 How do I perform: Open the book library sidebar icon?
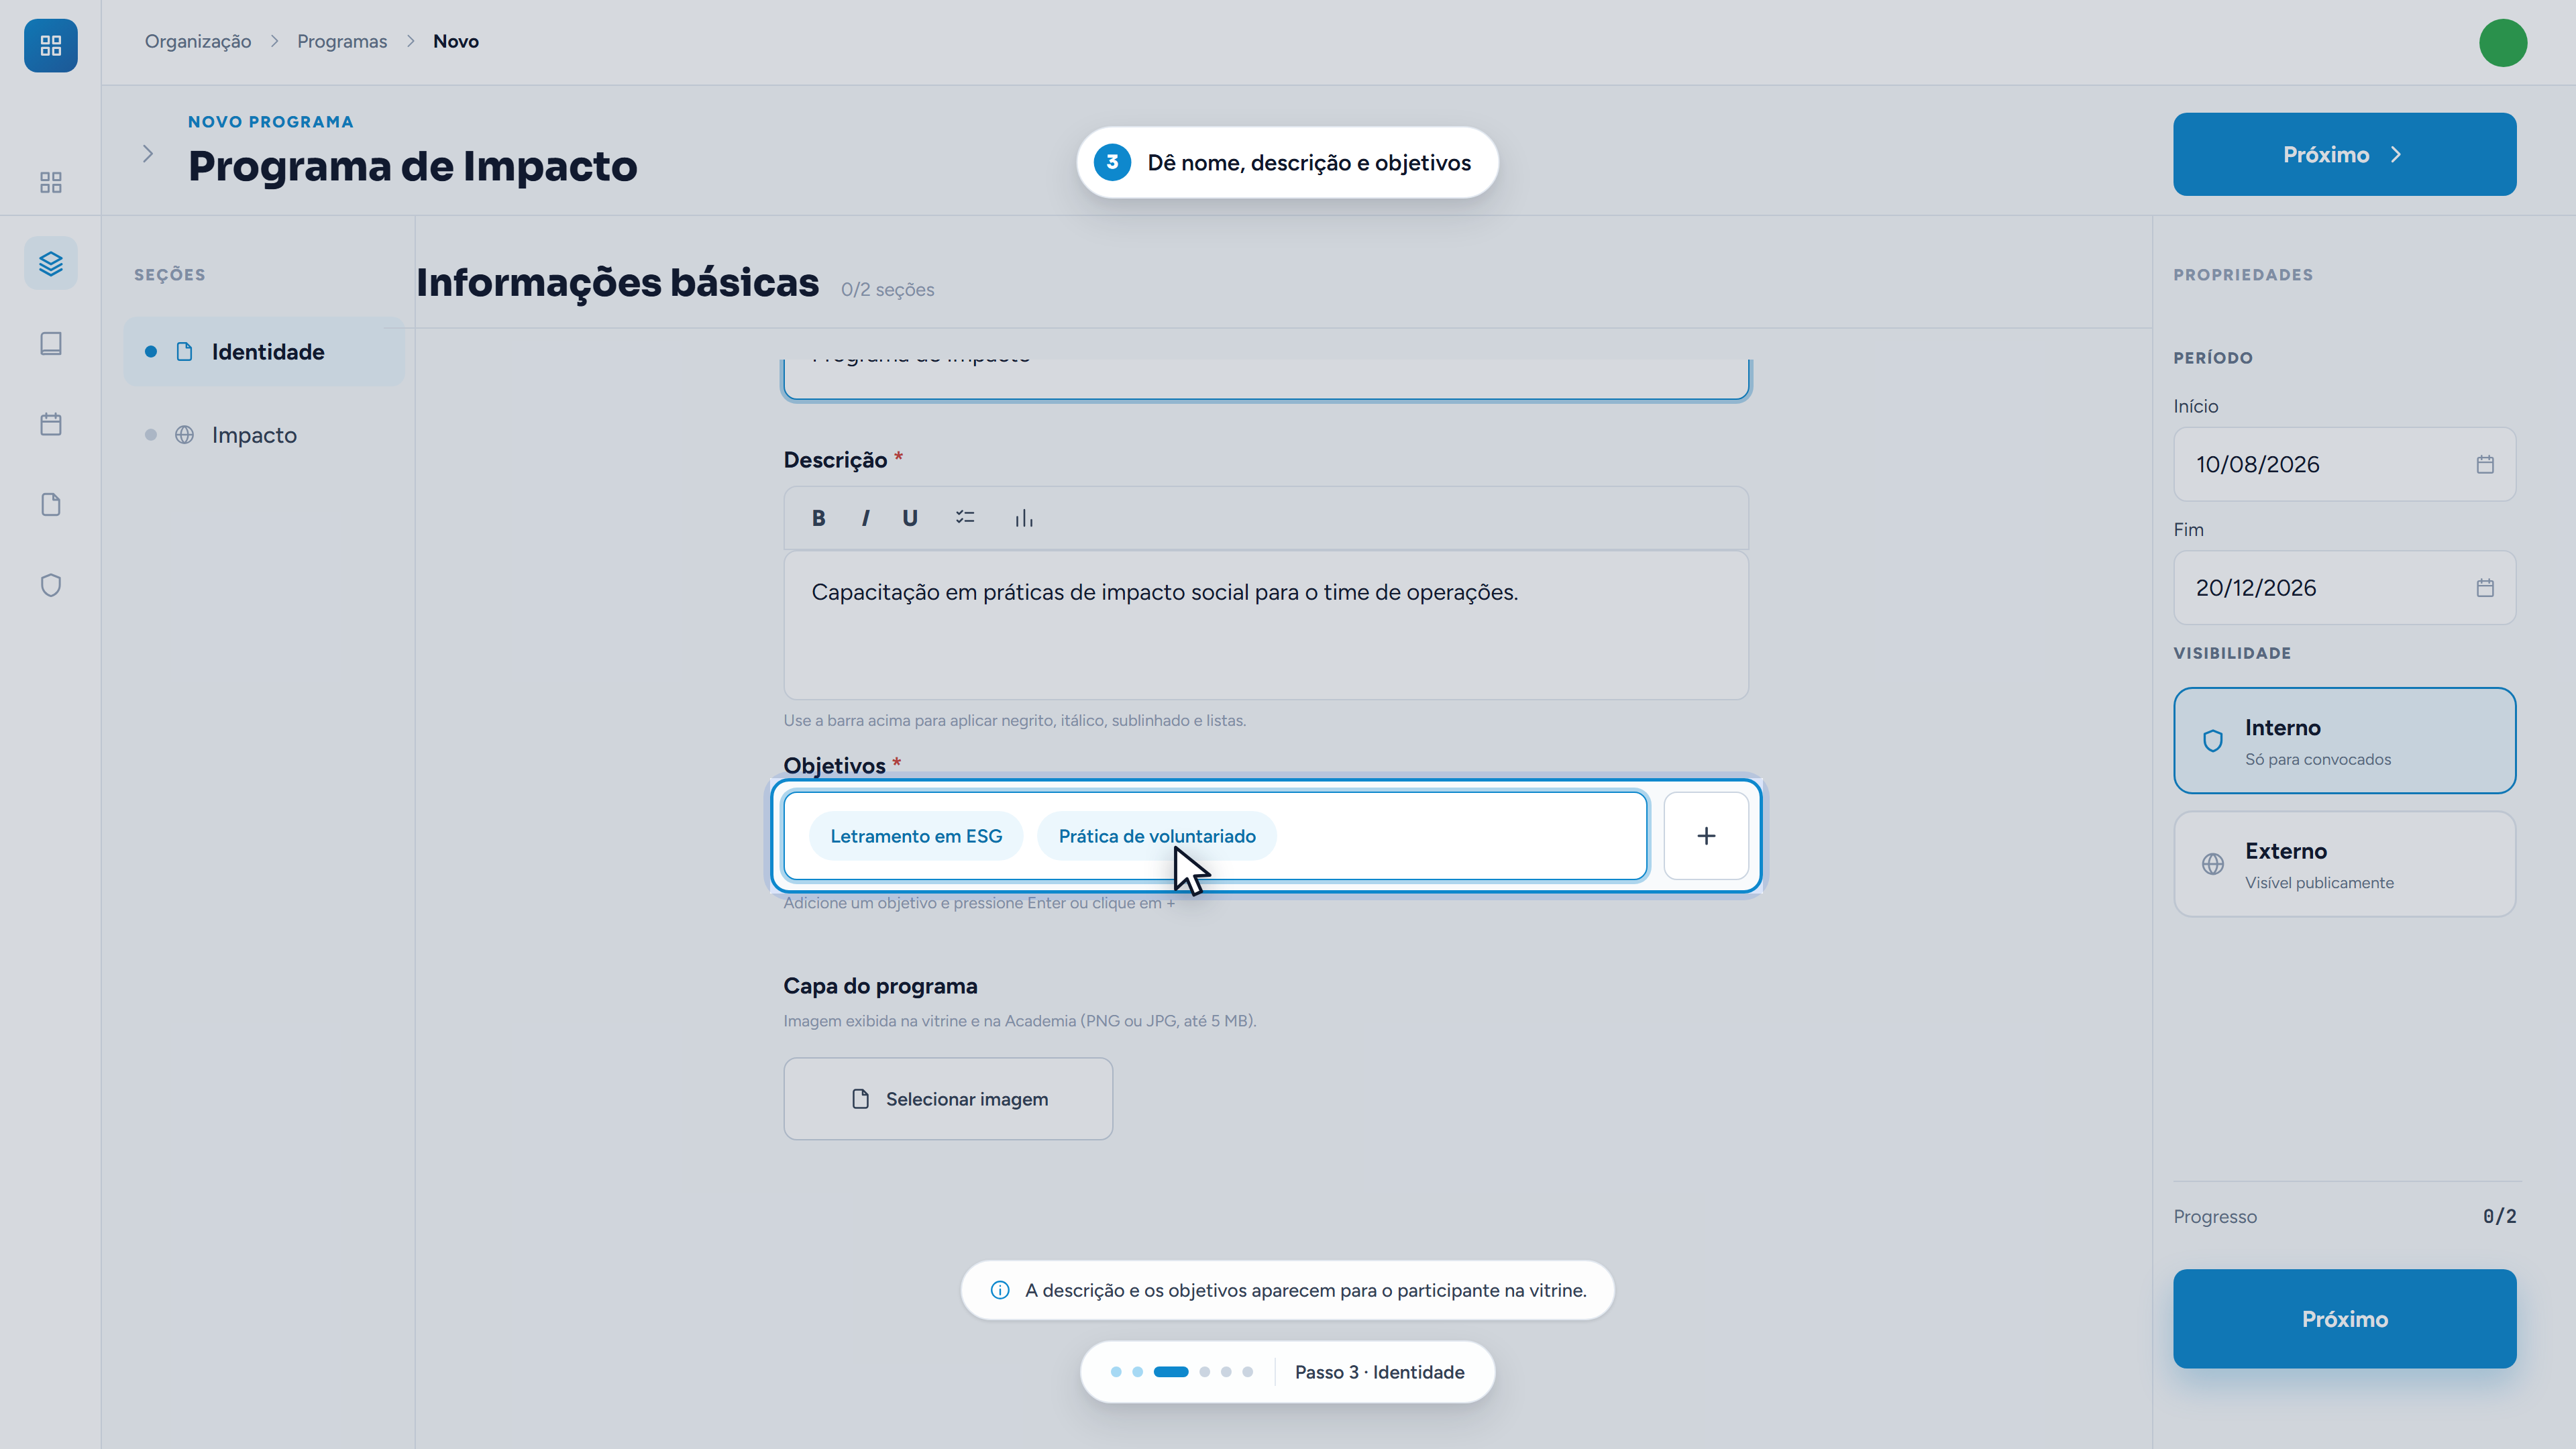(x=51, y=344)
